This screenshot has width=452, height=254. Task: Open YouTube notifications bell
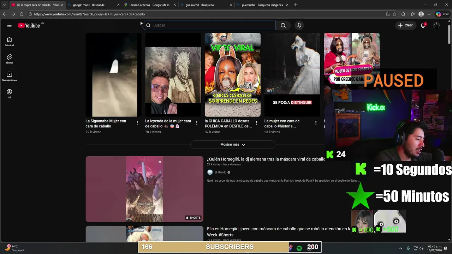[x=423, y=25]
